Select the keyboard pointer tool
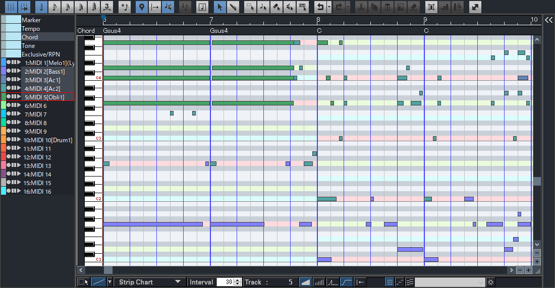Screen dimensions: 555x288 303,7
